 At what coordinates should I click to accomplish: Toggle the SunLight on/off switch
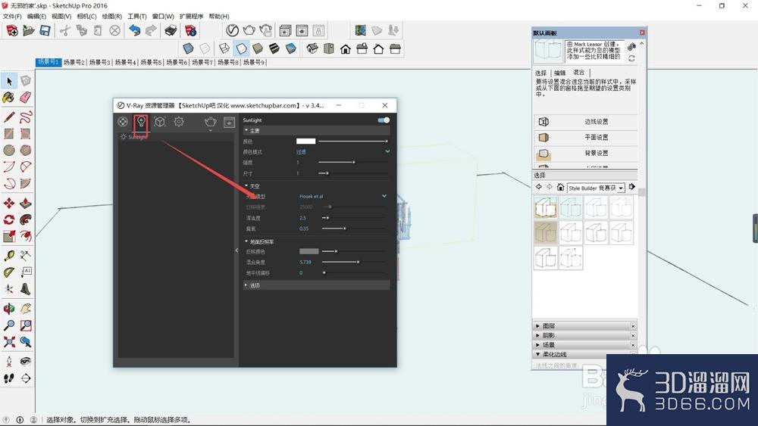(384, 120)
